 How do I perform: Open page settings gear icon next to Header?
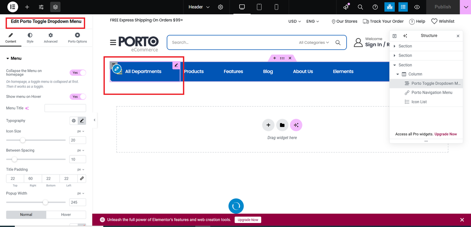(x=220, y=7)
